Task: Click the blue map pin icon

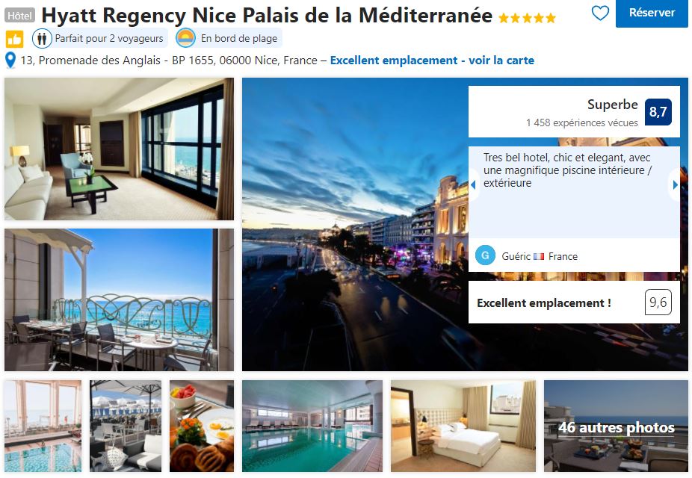Action: 10,60
